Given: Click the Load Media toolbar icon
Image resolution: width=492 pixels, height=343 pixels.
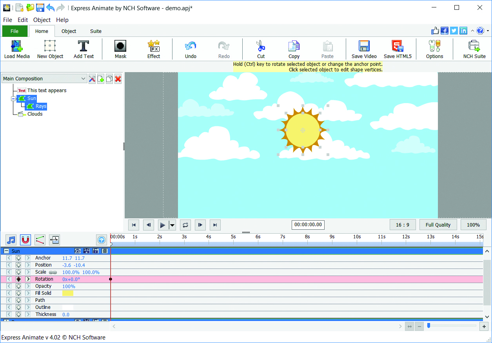Looking at the screenshot, I should pyautogui.click(x=17, y=47).
